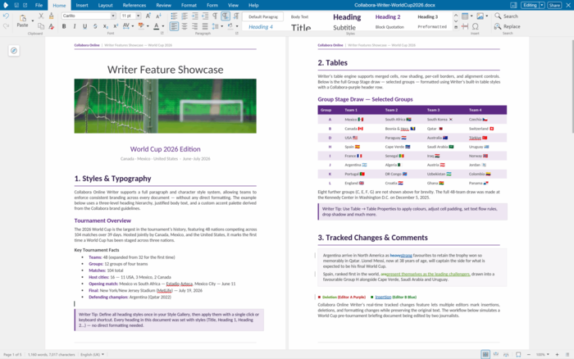574x359 pixels.
Task: Apply the Subtitle style
Action: coord(344,27)
